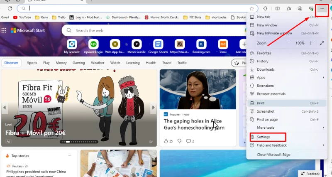The height and width of the screenshot is (177, 332).
Task: Open the Keno bookmark folder
Action: pos(41,17)
